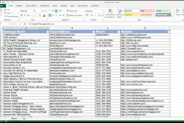Switch to the FORMULAS tab
Viewport: 184px width, 123px height.
45,6
